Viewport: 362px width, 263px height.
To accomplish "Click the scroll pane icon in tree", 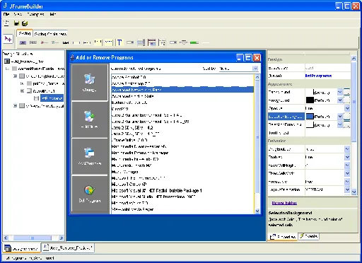I will coord(29,90).
